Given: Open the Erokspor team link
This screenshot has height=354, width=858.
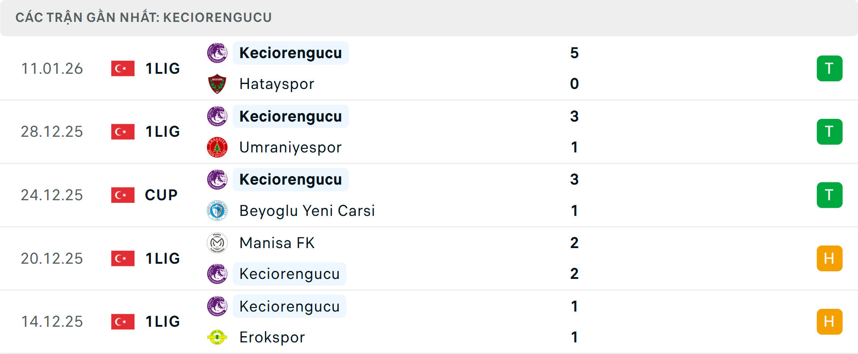Looking at the screenshot, I should pyautogui.click(x=272, y=337).
